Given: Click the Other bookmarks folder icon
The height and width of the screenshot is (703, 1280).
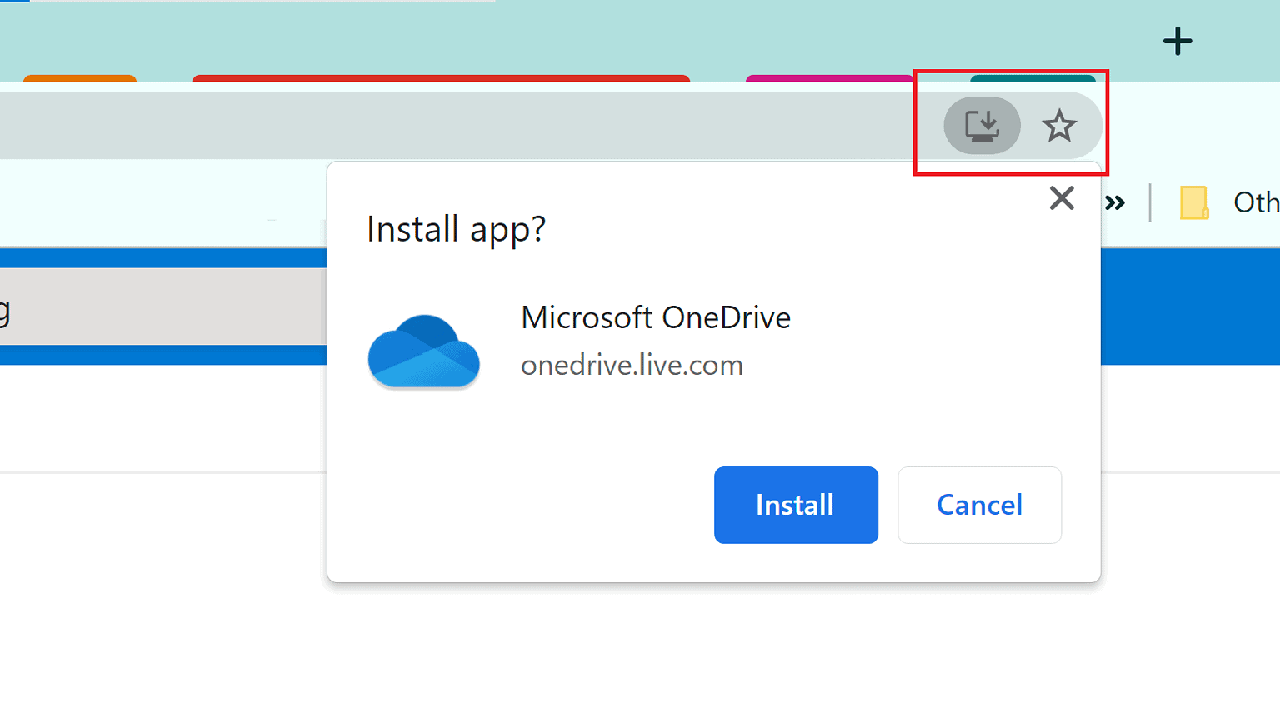Looking at the screenshot, I should [x=1193, y=202].
